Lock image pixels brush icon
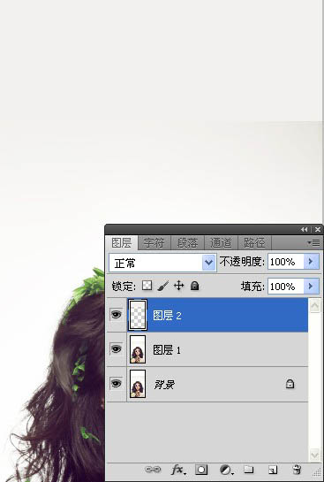This screenshot has height=482, width=324. tap(163, 286)
